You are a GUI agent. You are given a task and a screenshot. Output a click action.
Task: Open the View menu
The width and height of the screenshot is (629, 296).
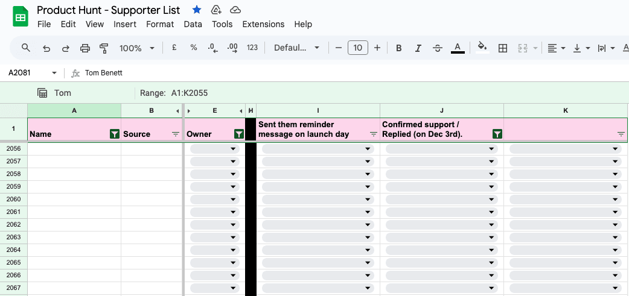[95, 24]
